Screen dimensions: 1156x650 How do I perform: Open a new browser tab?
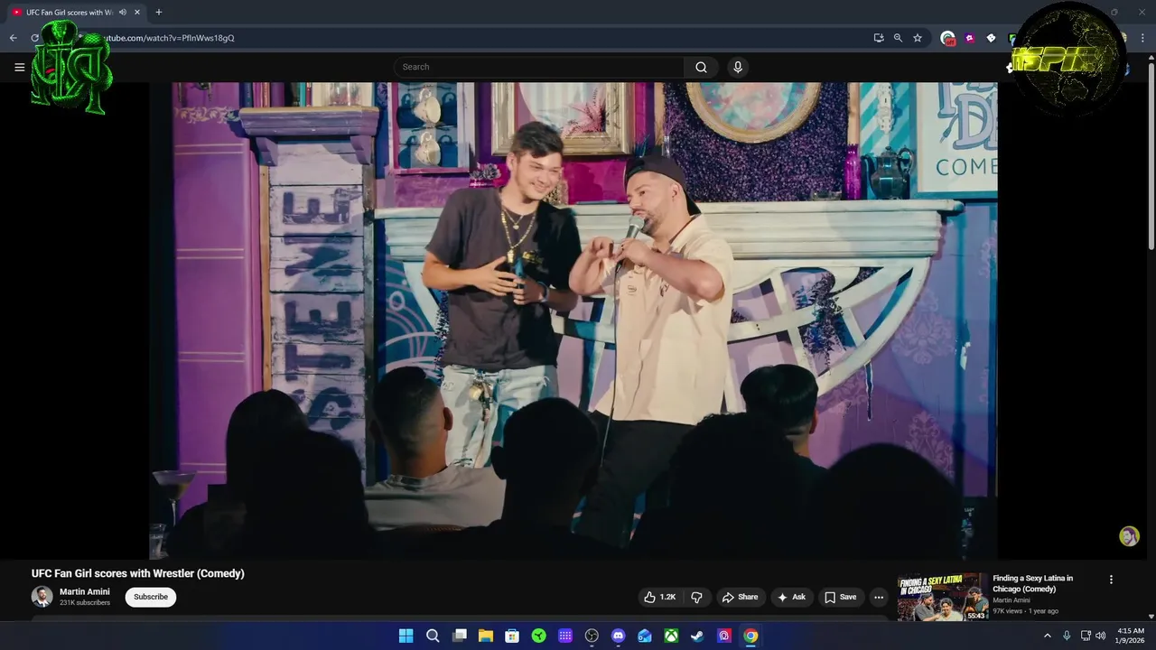[x=159, y=12]
